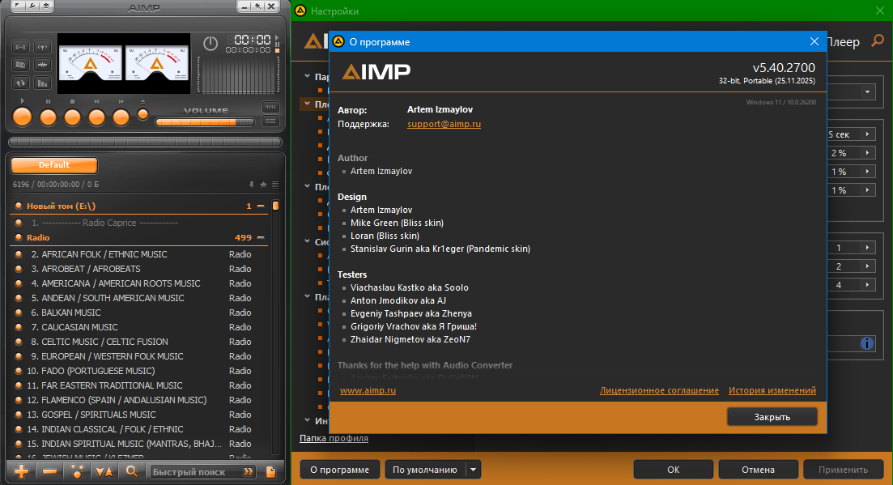The image size is (893, 485).
Task: Adjust the orange volume slider
Action: click(x=204, y=122)
